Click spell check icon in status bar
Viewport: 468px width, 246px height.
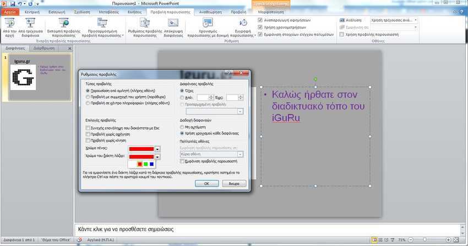click(79, 240)
